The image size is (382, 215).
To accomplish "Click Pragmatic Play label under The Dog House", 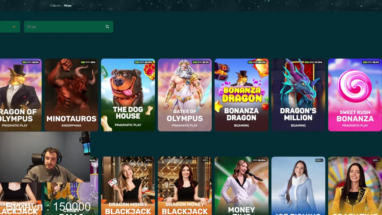I will 128,125.
